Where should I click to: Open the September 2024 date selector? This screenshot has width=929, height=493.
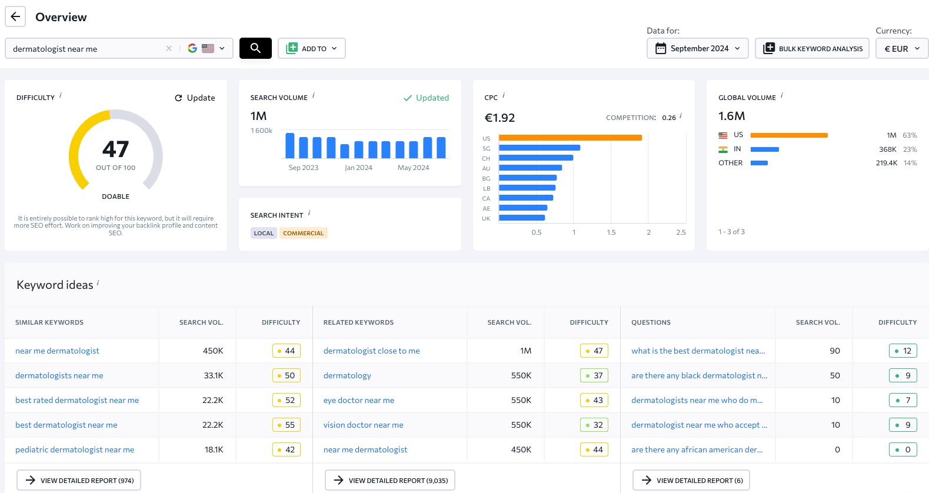point(698,48)
